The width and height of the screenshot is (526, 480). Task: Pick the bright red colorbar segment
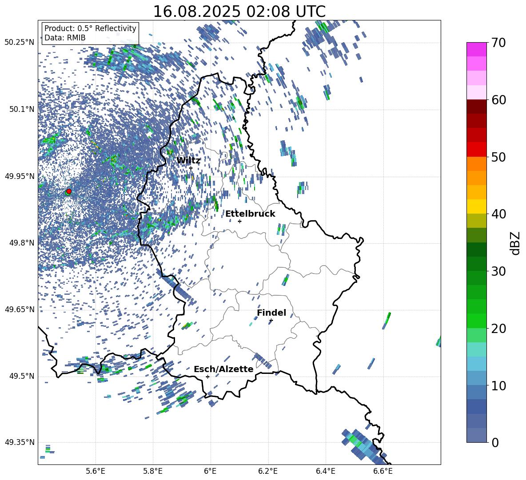tap(476, 150)
